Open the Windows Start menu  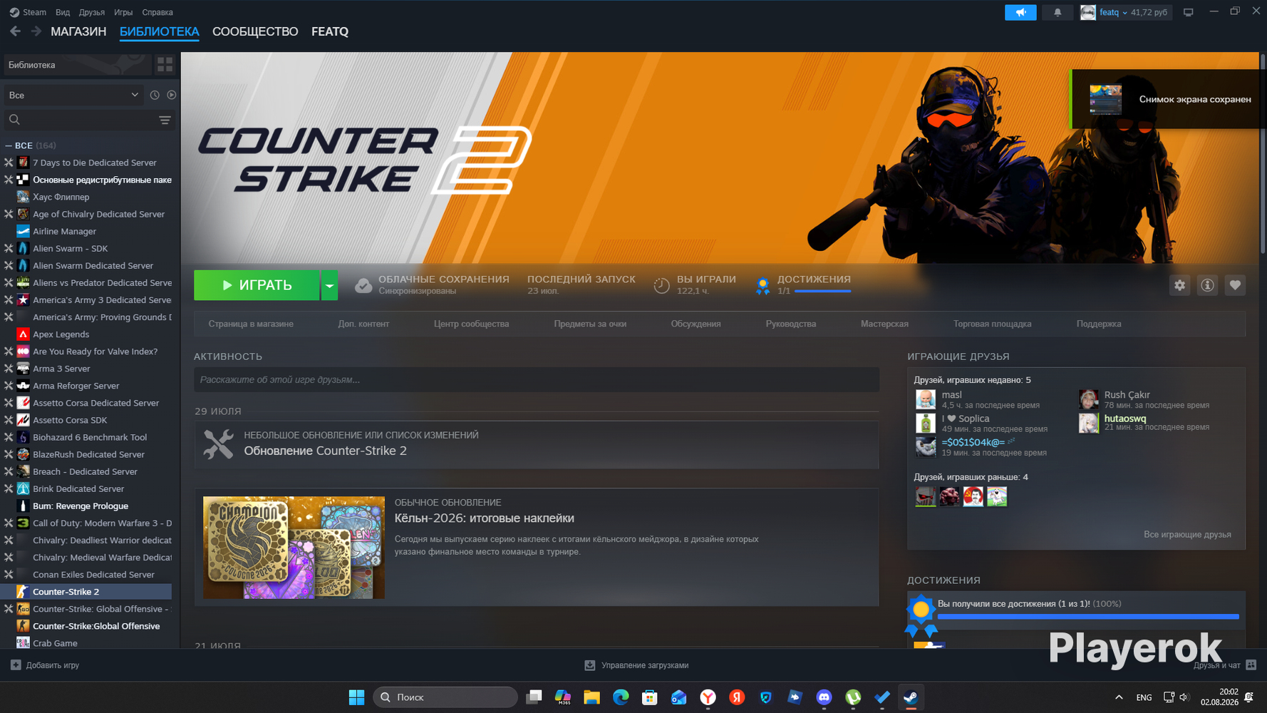pos(356,697)
